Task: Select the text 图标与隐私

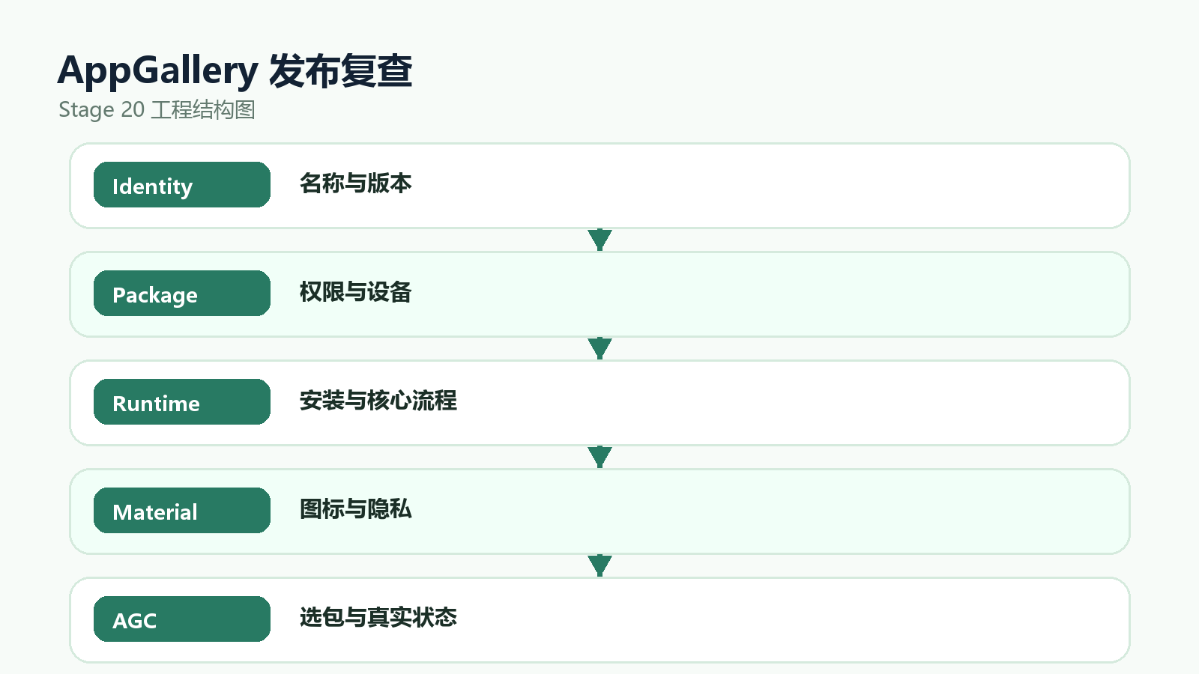Action: coord(355,509)
